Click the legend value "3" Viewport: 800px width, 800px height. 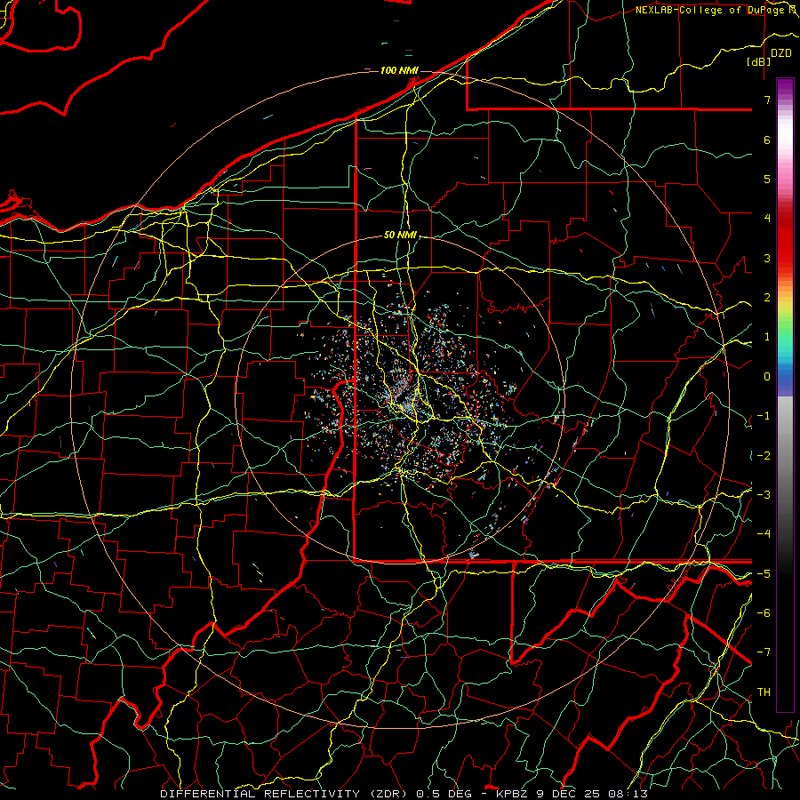[767, 258]
